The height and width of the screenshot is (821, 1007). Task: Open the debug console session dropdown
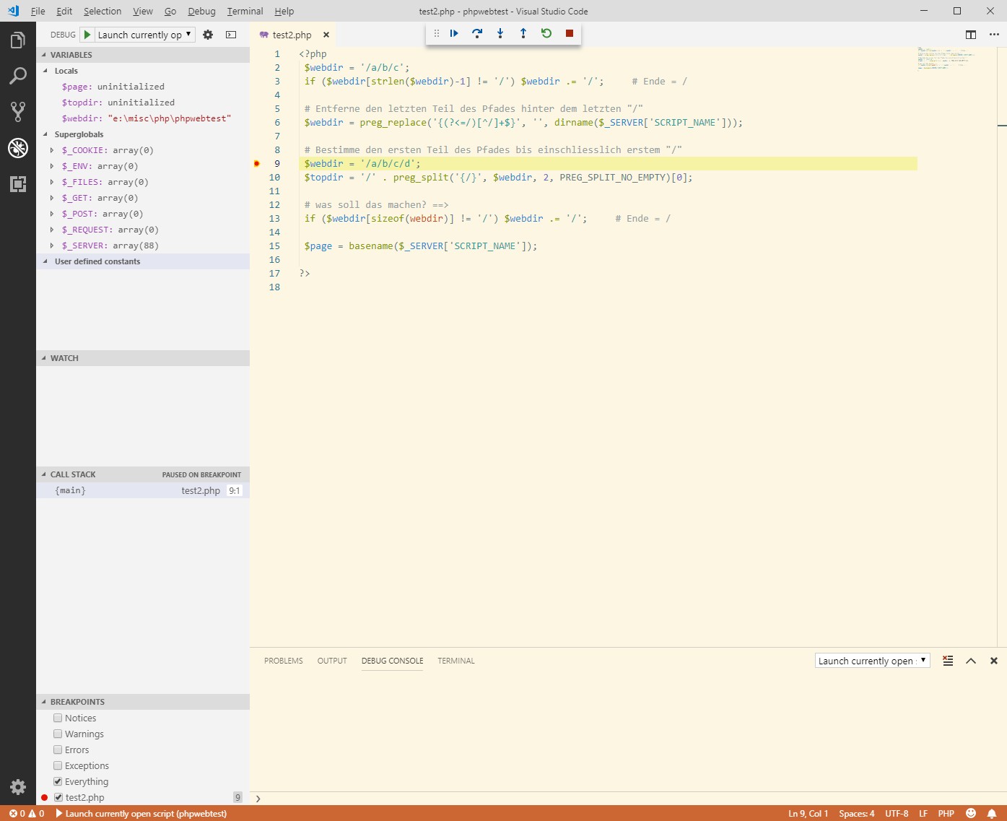tap(873, 661)
